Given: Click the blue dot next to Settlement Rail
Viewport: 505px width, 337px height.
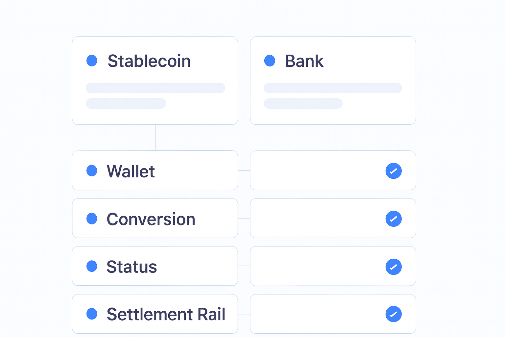Looking at the screenshot, I should [x=92, y=314].
